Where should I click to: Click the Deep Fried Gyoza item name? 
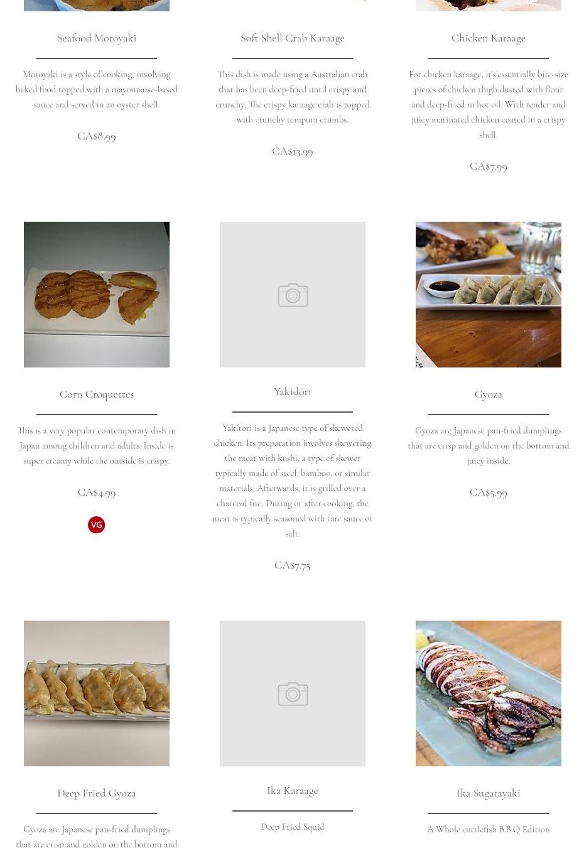click(x=97, y=793)
